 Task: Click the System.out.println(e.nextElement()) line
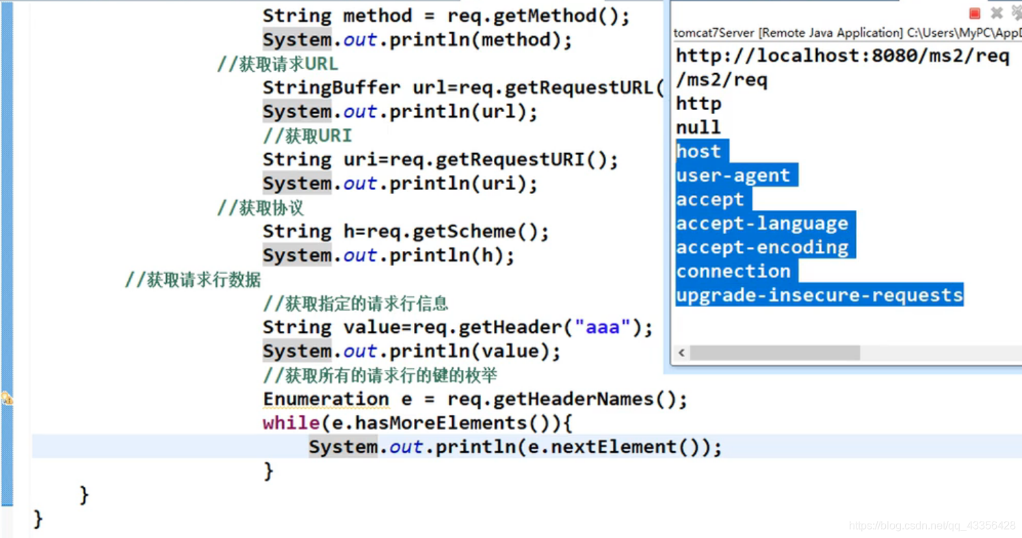(x=515, y=446)
